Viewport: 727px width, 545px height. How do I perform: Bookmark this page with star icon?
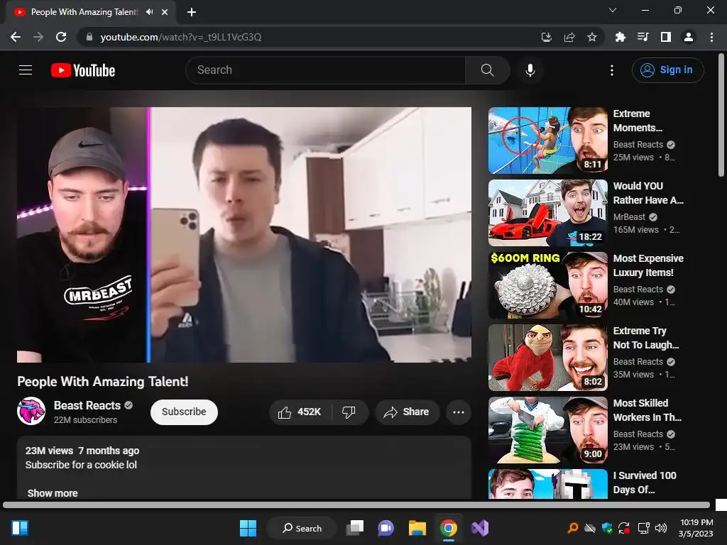point(592,37)
